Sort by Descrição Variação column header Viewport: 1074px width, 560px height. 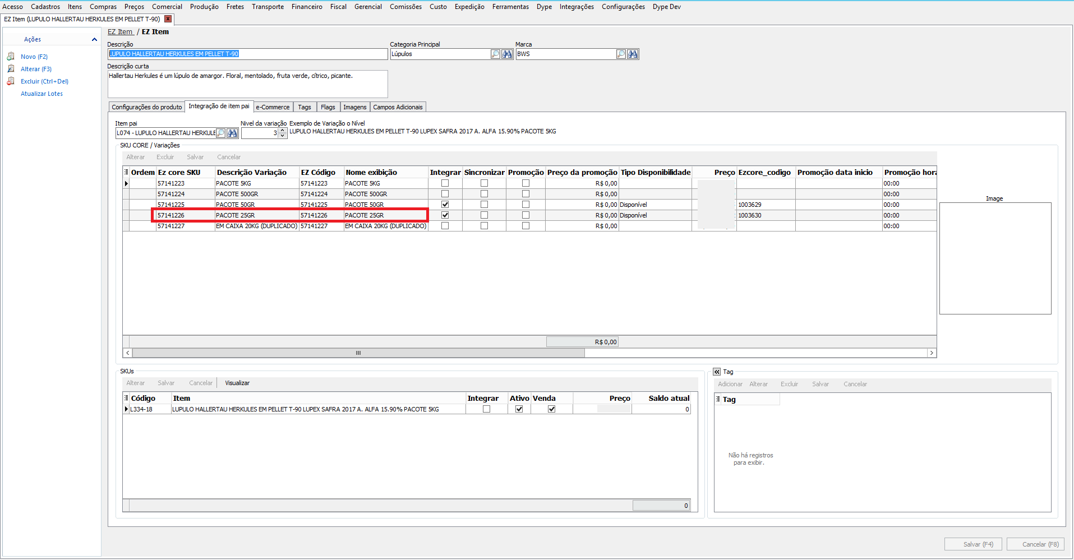(257, 172)
